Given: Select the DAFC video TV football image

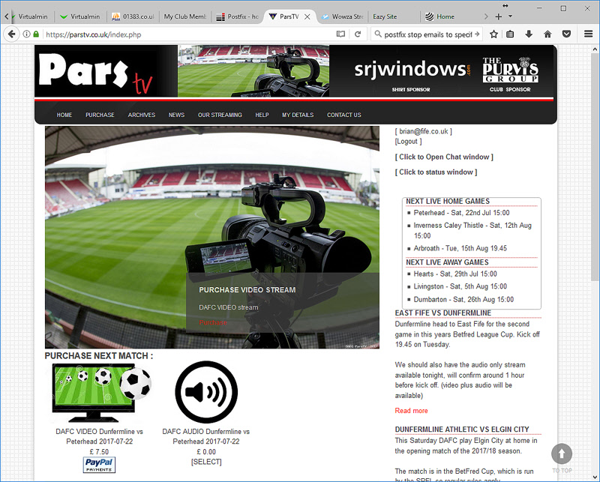Looking at the screenshot, I should (x=101, y=393).
